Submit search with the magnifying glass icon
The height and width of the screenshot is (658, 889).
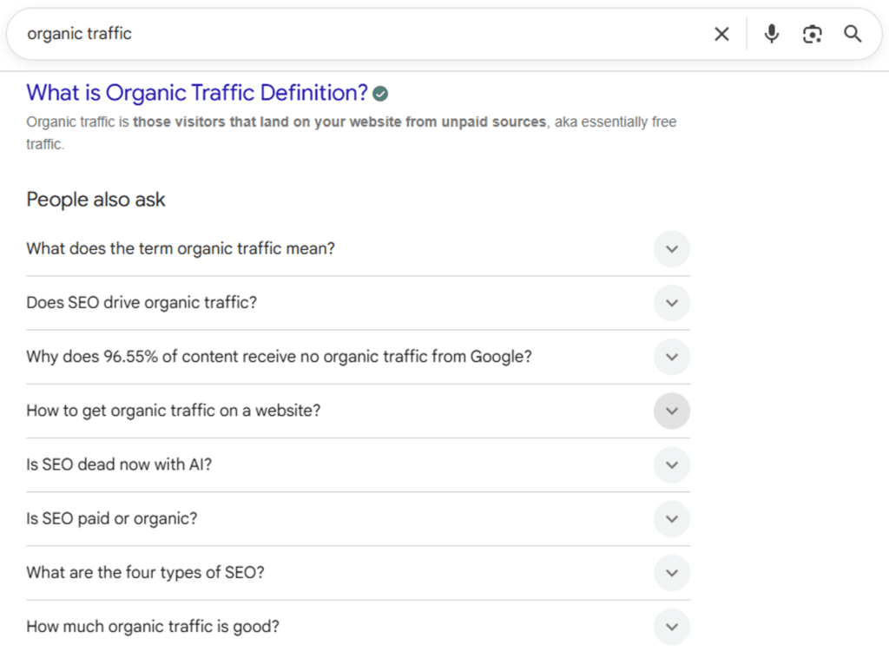click(x=853, y=34)
